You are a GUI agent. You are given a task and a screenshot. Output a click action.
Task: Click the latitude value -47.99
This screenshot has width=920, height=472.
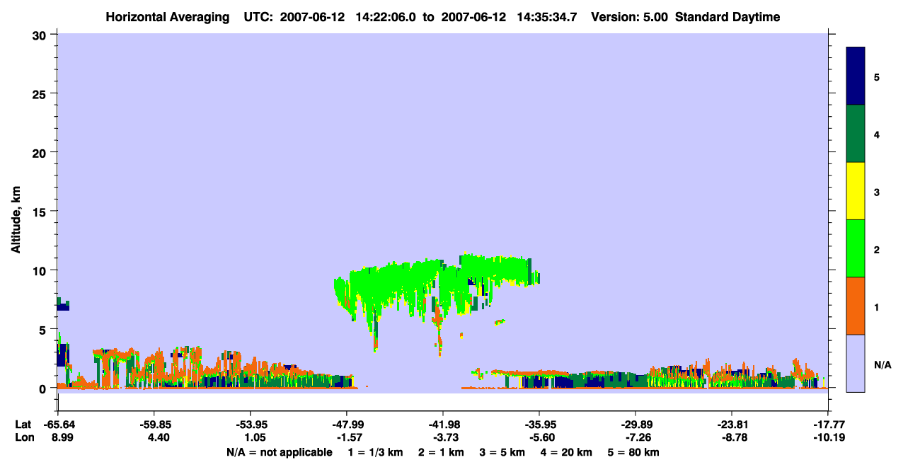tap(347, 425)
